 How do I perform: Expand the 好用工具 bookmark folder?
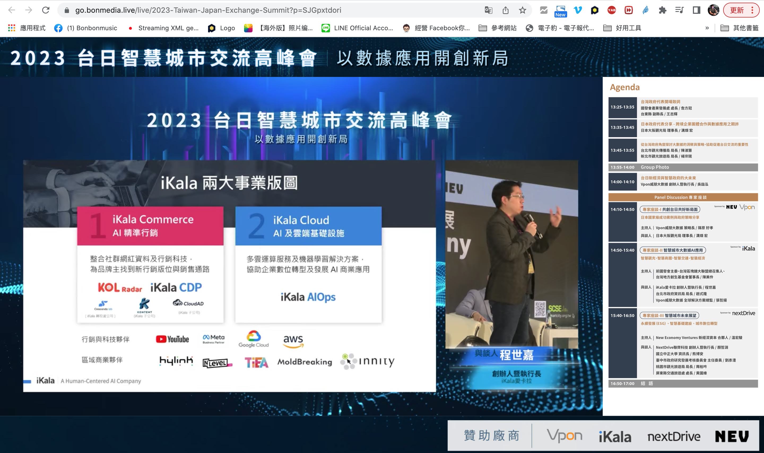point(622,28)
